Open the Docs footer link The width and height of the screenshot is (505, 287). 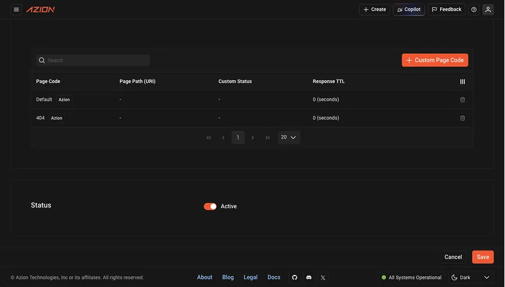point(274,277)
